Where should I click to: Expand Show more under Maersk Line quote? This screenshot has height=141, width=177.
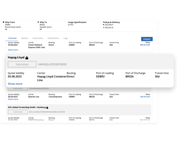(13, 99)
